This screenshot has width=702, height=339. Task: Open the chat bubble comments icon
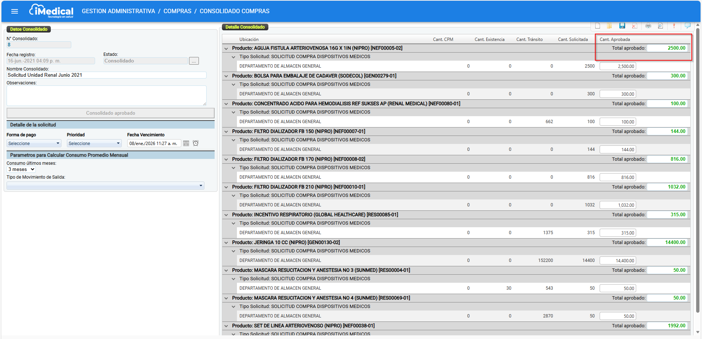pyautogui.click(x=688, y=26)
